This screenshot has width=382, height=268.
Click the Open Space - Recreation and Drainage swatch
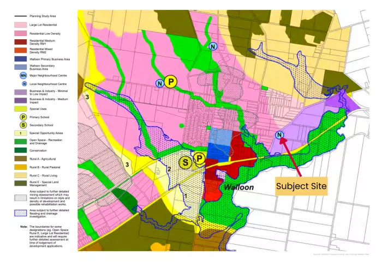tap(23, 142)
